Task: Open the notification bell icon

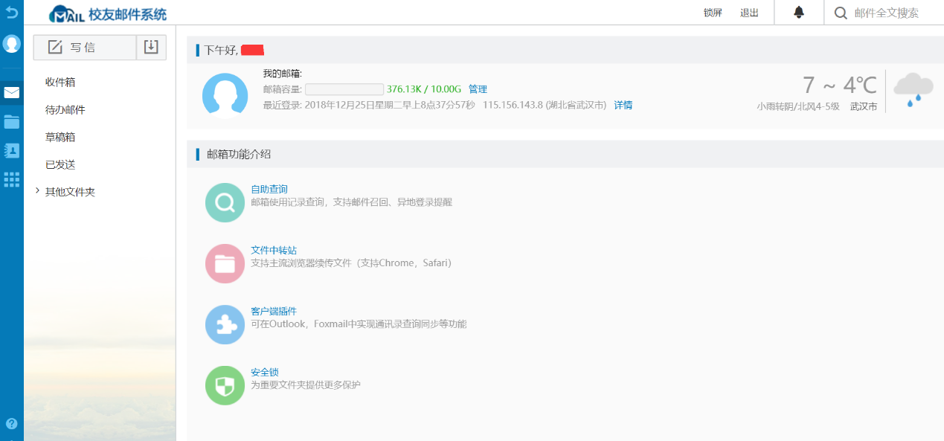Action: point(799,13)
